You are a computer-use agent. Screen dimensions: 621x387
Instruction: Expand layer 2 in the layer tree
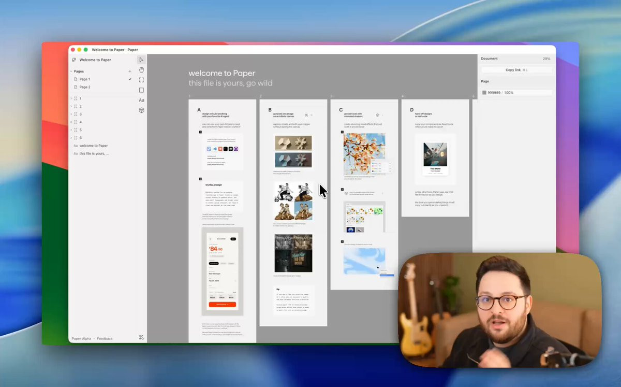tap(71, 106)
